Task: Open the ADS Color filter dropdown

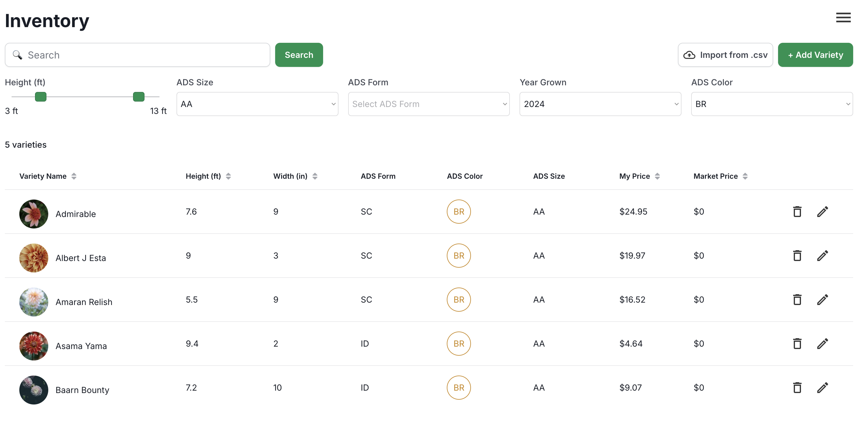Action: click(x=772, y=104)
